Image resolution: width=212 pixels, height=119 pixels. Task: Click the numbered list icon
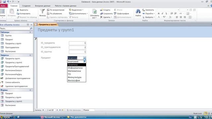tap(194, 10)
